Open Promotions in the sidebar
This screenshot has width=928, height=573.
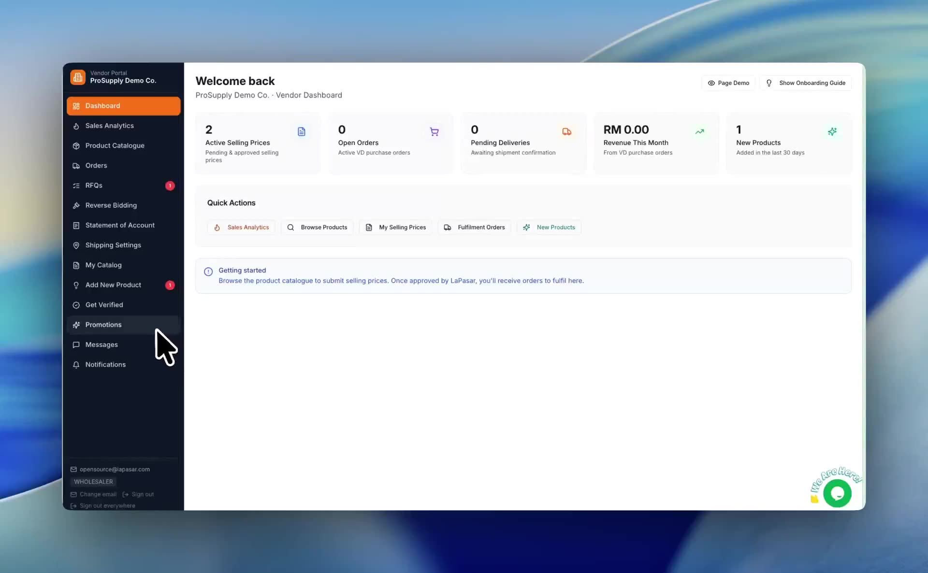(x=124, y=325)
